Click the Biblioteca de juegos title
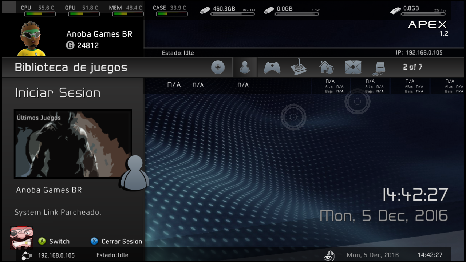 coord(71,68)
